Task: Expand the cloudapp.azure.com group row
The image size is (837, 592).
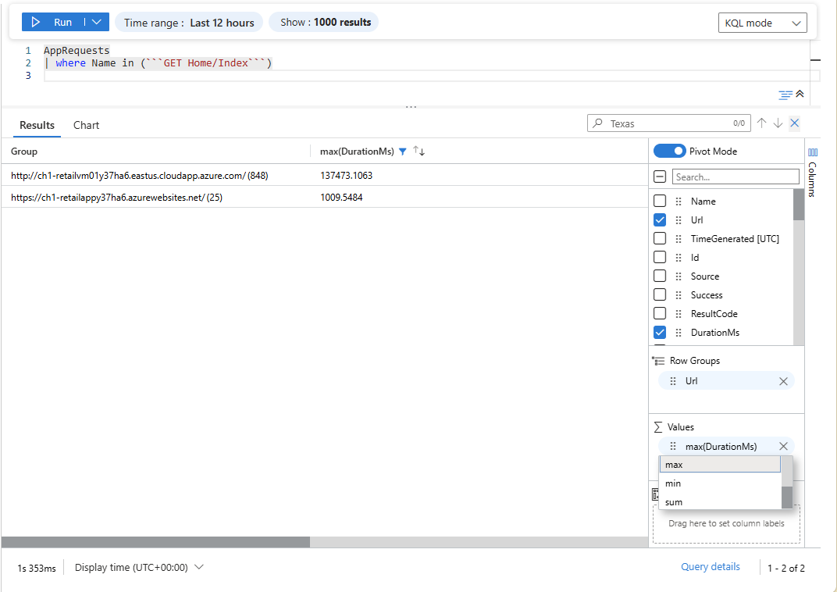Action: pos(139,175)
